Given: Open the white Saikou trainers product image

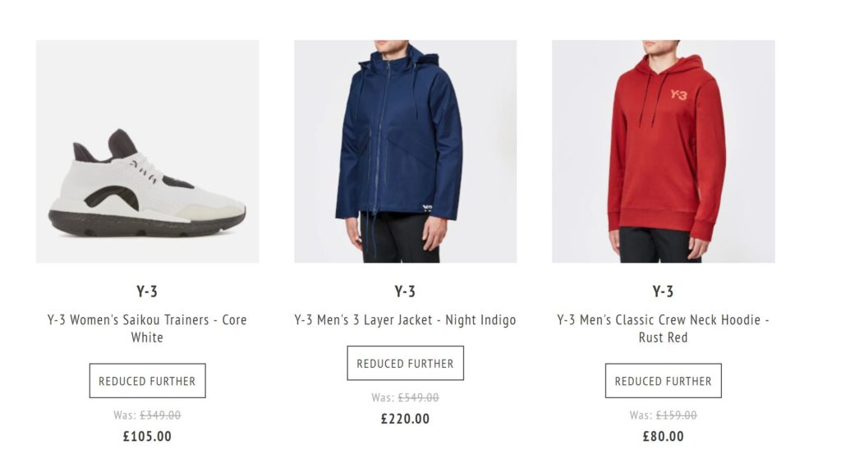Looking at the screenshot, I should (147, 152).
